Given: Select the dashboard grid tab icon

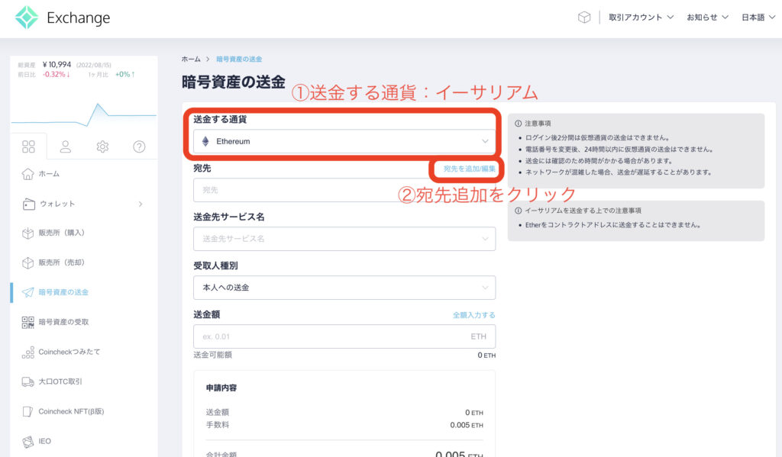Looking at the screenshot, I should click(29, 146).
